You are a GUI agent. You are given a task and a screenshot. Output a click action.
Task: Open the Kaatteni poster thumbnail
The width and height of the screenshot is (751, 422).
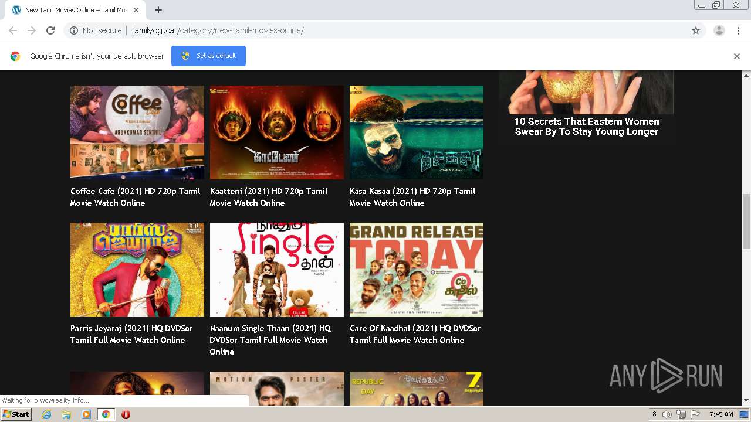277,132
